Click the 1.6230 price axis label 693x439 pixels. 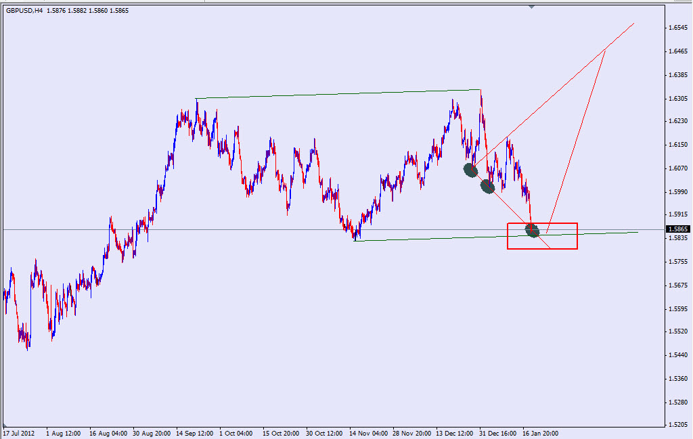678,120
